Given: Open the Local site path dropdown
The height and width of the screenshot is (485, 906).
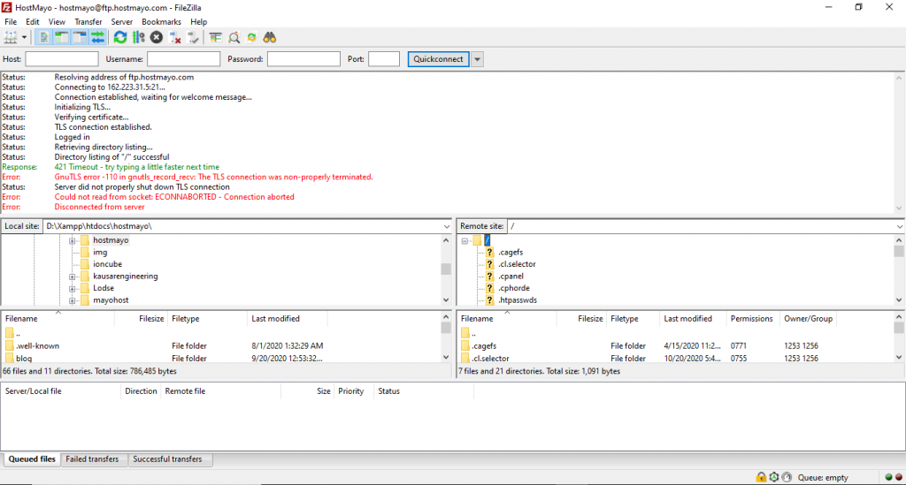Looking at the screenshot, I should coord(446,226).
